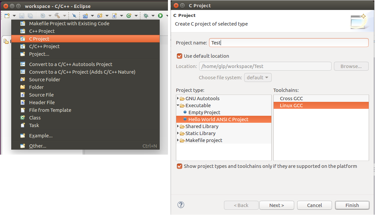This screenshot has width=375, height=215.
Task: Click the Example... icon in the New menu
Action: [x=23, y=135]
